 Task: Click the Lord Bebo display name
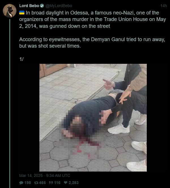click(x=29, y=6)
